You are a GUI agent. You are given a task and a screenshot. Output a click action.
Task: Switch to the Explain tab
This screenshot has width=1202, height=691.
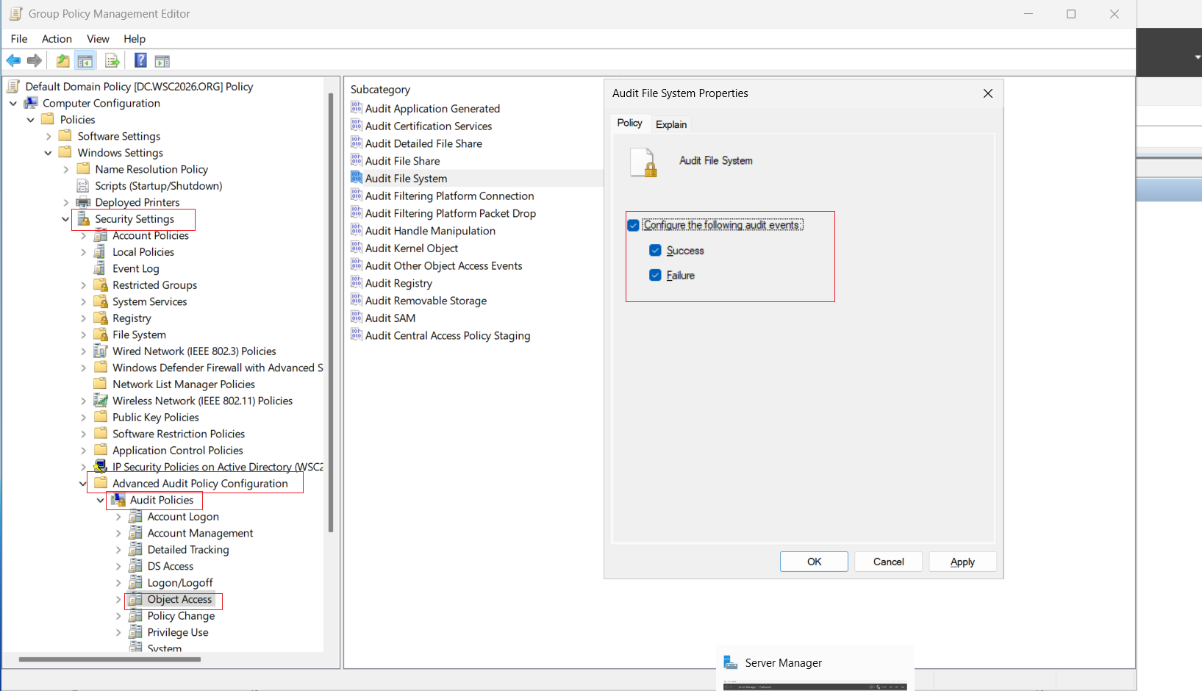click(671, 124)
